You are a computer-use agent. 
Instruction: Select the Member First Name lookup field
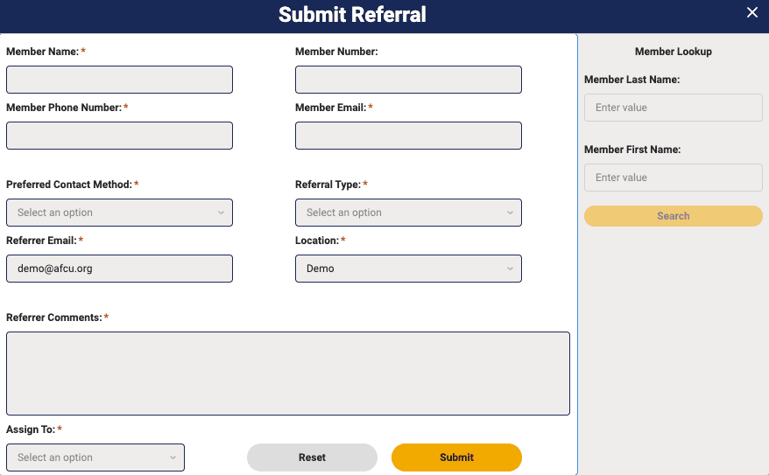click(673, 178)
